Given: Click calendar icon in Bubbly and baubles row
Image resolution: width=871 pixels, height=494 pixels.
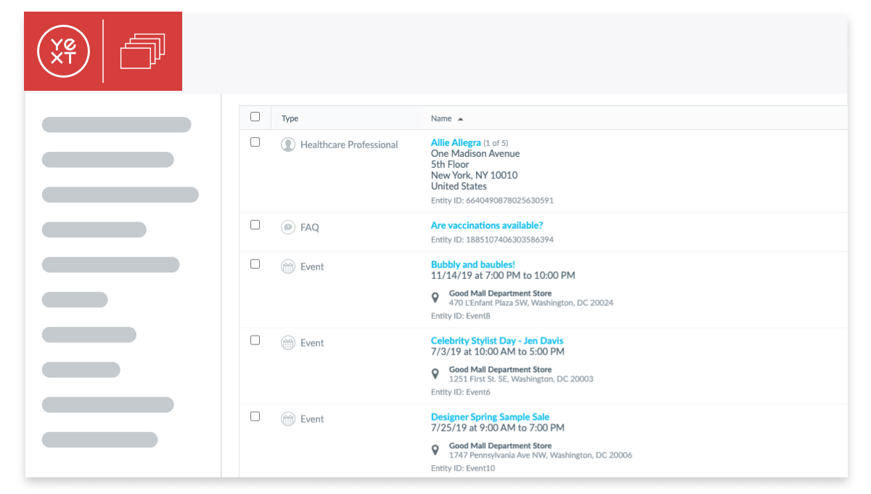Looking at the screenshot, I should tap(288, 267).
